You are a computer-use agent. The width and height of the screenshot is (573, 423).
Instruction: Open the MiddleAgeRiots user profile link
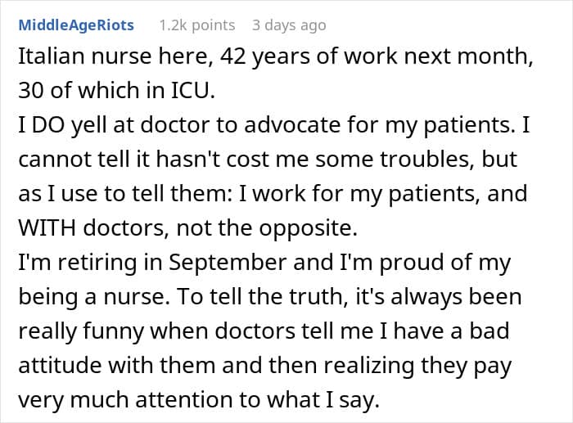click(x=76, y=25)
